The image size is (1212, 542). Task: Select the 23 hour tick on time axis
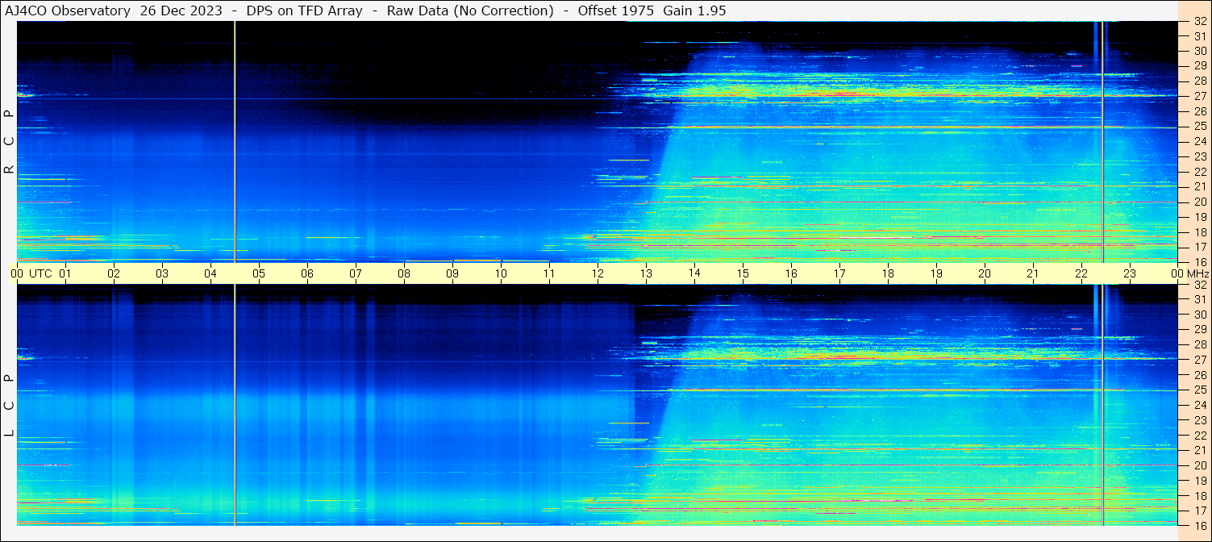tap(1130, 273)
